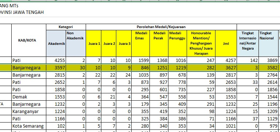Click the Tingkat Nasional value 1856

269,90
